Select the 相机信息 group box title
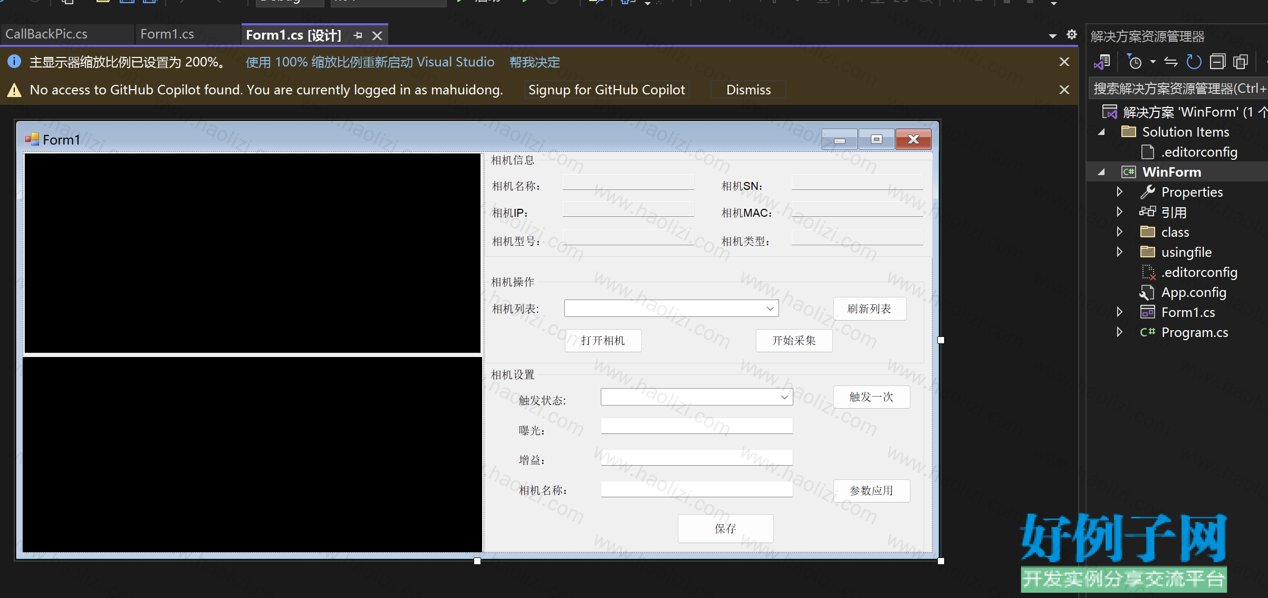Image resolution: width=1268 pixels, height=598 pixels. pyautogui.click(x=513, y=160)
